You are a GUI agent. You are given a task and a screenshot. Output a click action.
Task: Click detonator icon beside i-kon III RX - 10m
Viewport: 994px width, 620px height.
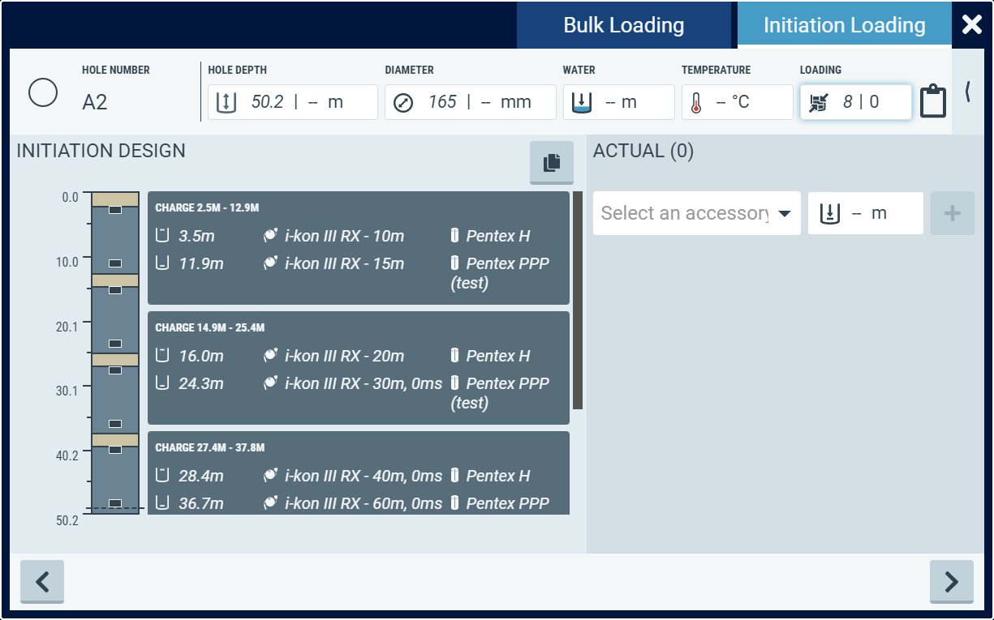pyautogui.click(x=271, y=236)
